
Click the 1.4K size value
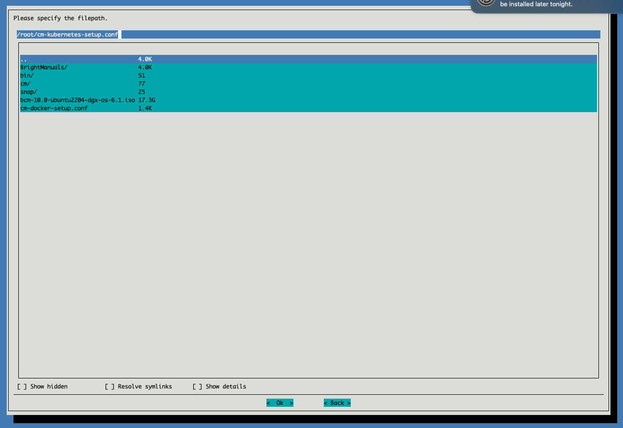pyautogui.click(x=145, y=108)
